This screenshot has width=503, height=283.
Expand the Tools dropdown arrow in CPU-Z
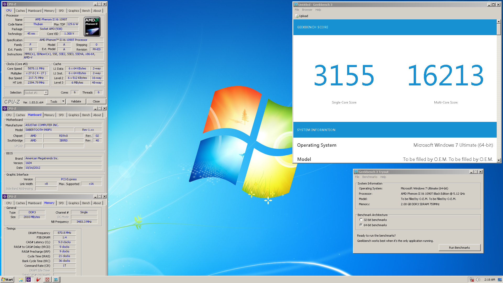pyautogui.click(x=63, y=101)
